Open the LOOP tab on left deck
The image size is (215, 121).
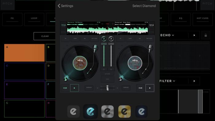click(x=34, y=19)
